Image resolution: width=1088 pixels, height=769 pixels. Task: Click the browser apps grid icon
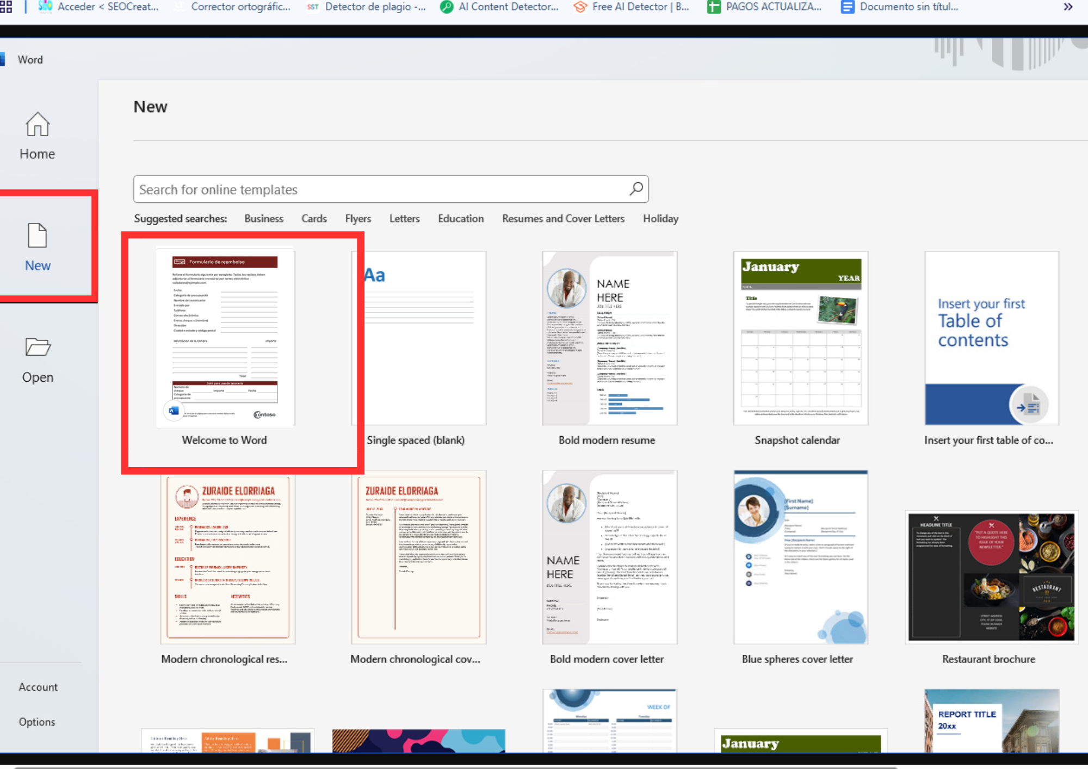click(6, 7)
